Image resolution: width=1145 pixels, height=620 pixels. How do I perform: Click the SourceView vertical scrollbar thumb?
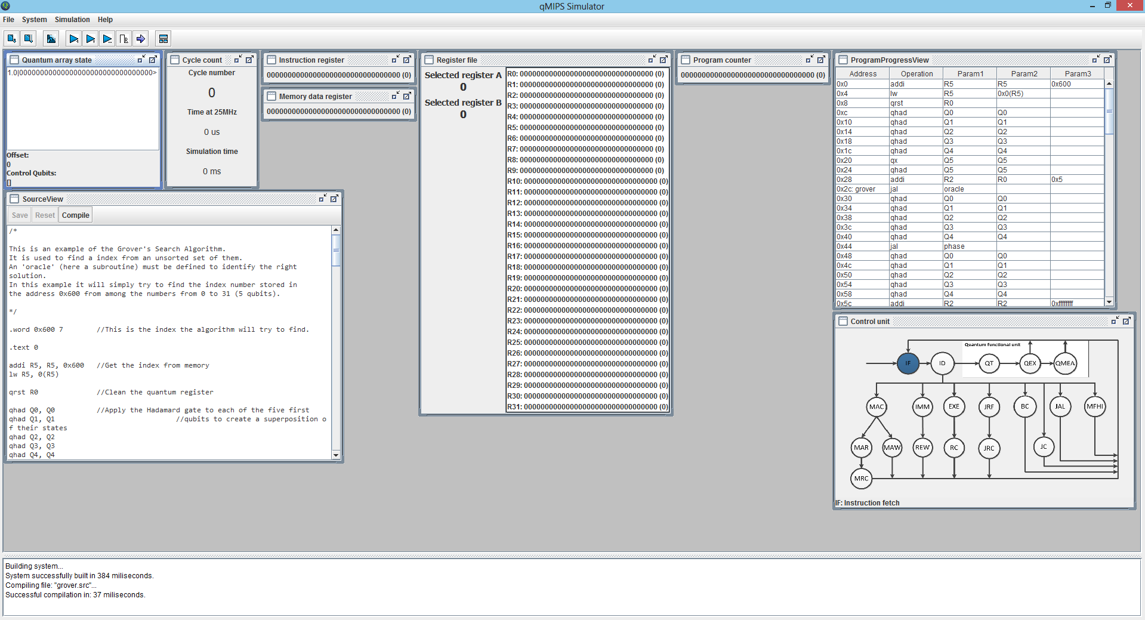[x=336, y=250]
